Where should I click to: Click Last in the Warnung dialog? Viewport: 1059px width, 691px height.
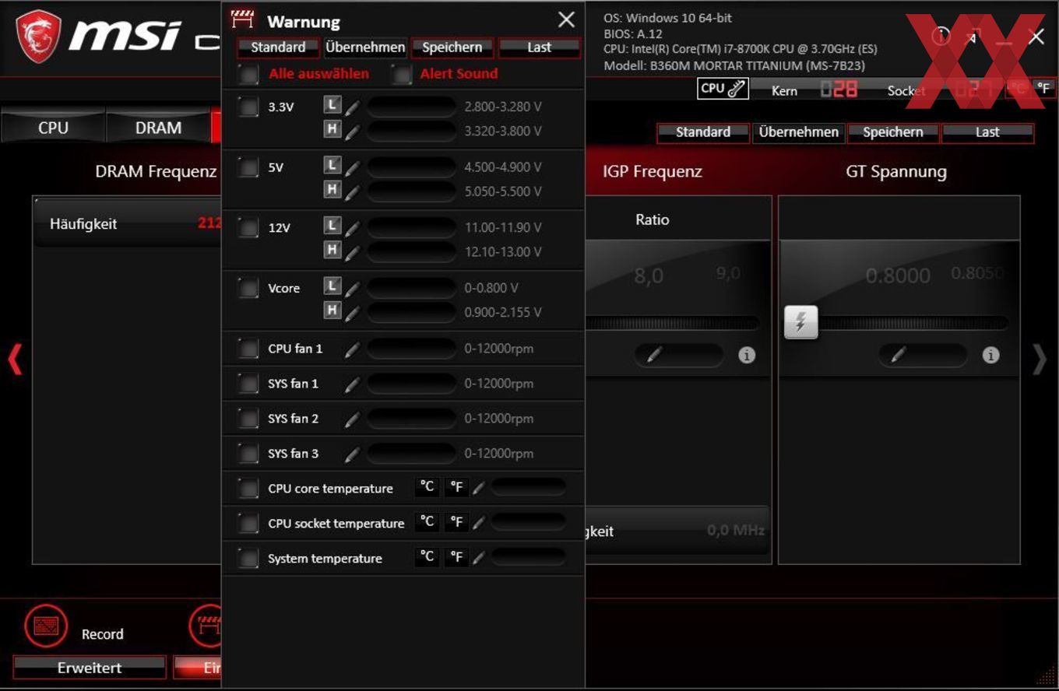[539, 47]
